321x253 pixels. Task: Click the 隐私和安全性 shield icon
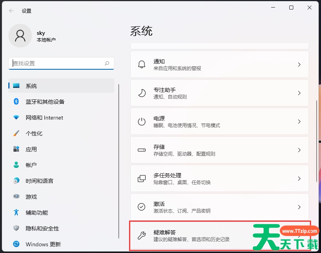pyautogui.click(x=16, y=228)
